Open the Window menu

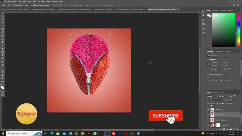(55, 2)
